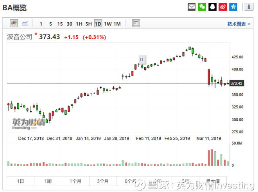Screen dimensions: 258x192
Task: Click the Feb 11, 2019 date label
Action: pyautogui.click(x=149, y=138)
